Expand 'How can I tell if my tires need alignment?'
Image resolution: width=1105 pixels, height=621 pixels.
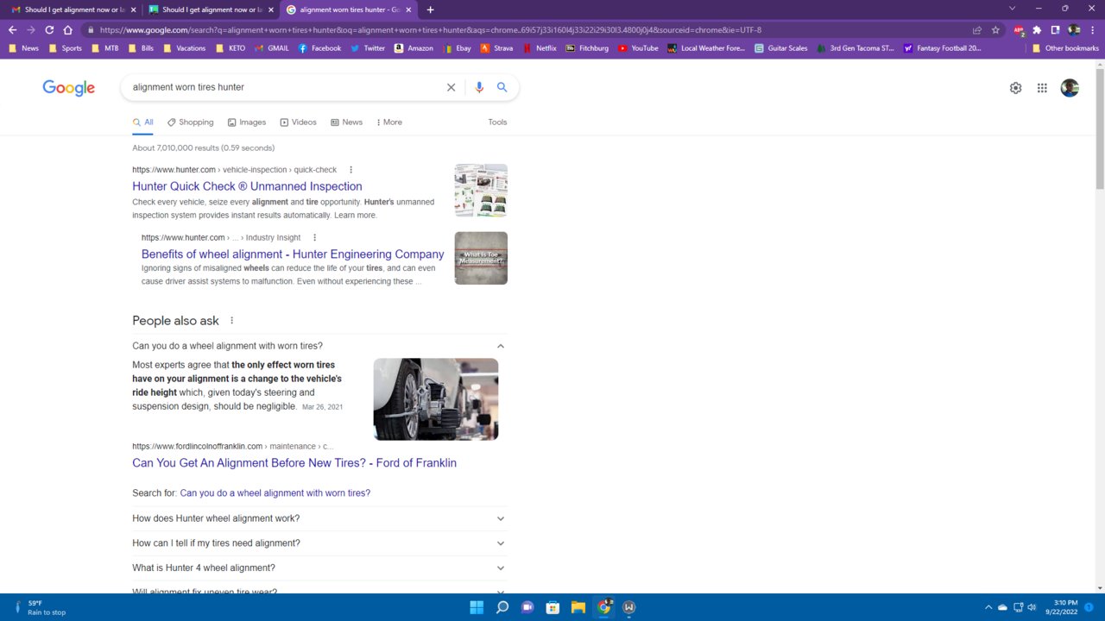tap(501, 543)
